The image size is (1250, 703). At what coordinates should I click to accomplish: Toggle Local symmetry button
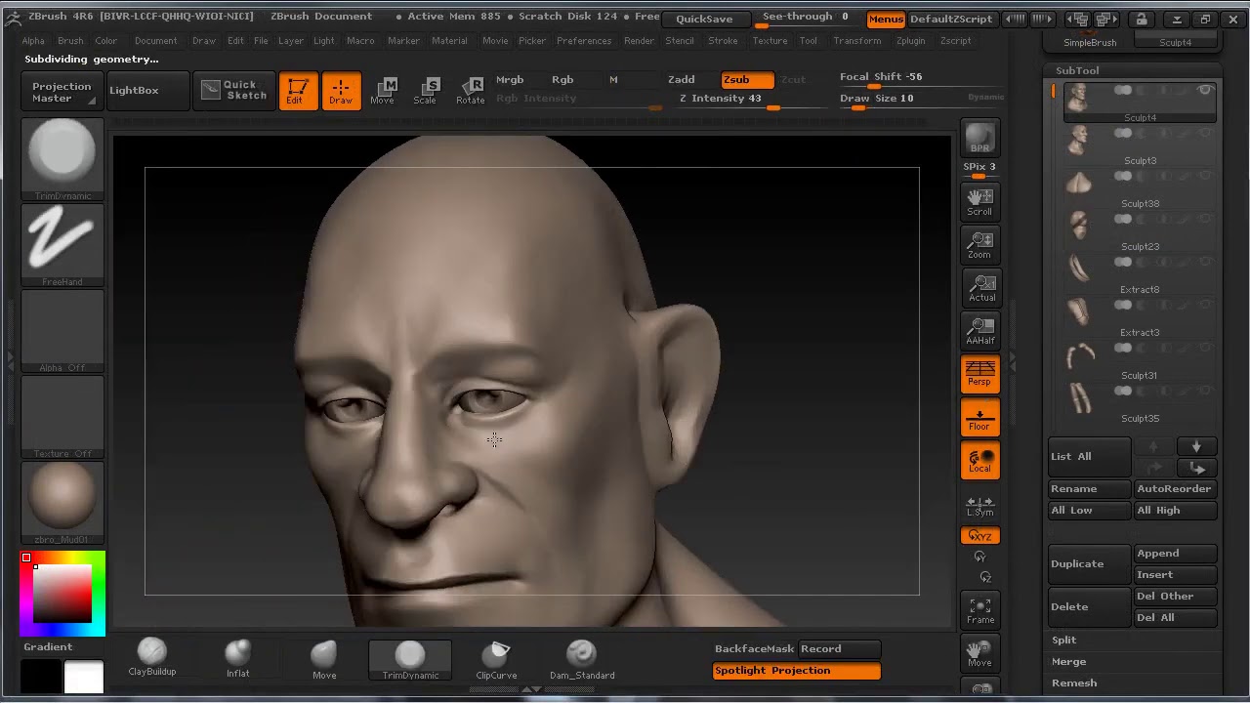979,461
